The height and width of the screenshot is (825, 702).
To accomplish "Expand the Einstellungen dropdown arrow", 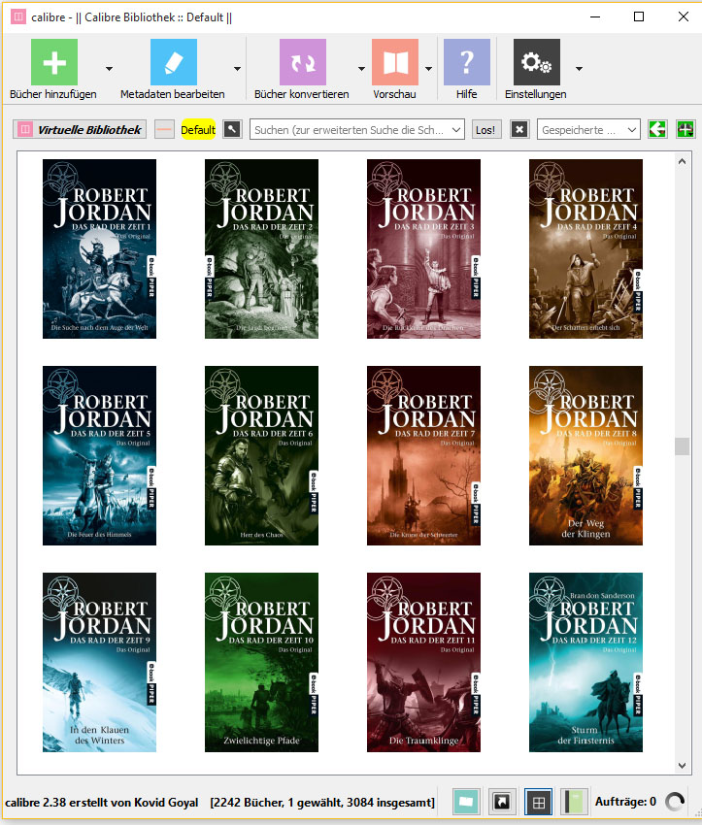I will pos(579,68).
